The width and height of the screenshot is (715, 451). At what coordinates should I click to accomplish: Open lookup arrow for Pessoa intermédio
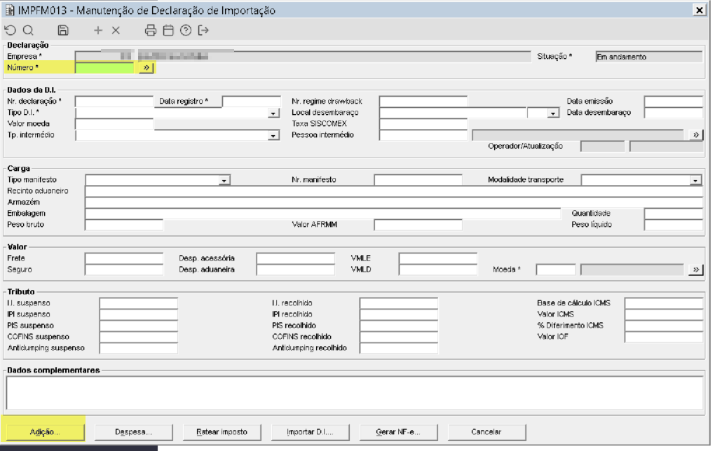tap(696, 135)
